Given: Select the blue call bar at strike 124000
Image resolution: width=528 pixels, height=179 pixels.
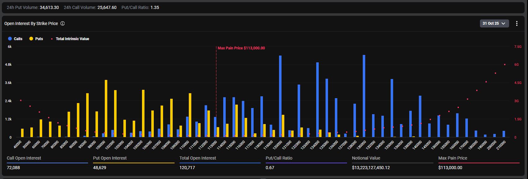Looking at the screenshot, I should tap(317, 100).
